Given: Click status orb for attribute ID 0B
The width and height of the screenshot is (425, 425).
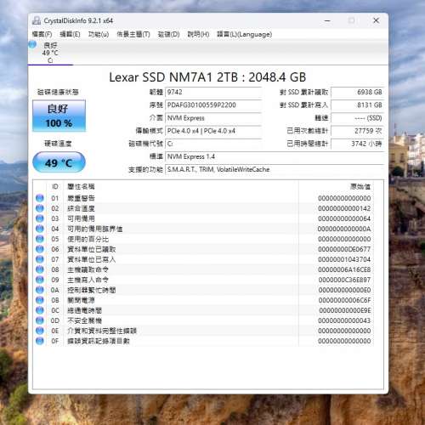Looking at the screenshot, I should click(x=40, y=300).
